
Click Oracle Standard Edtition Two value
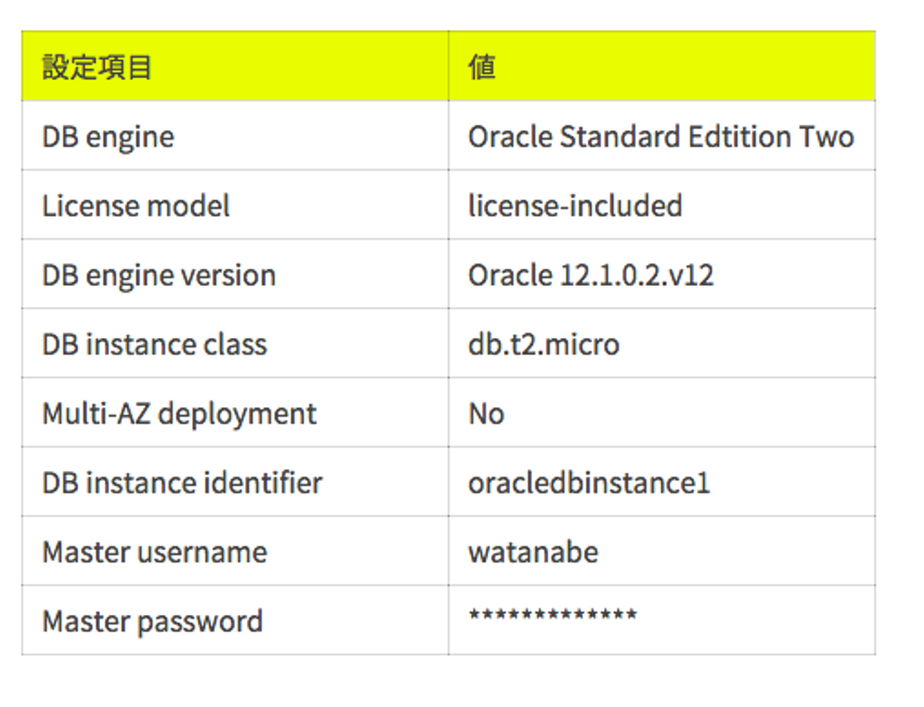tap(661, 137)
